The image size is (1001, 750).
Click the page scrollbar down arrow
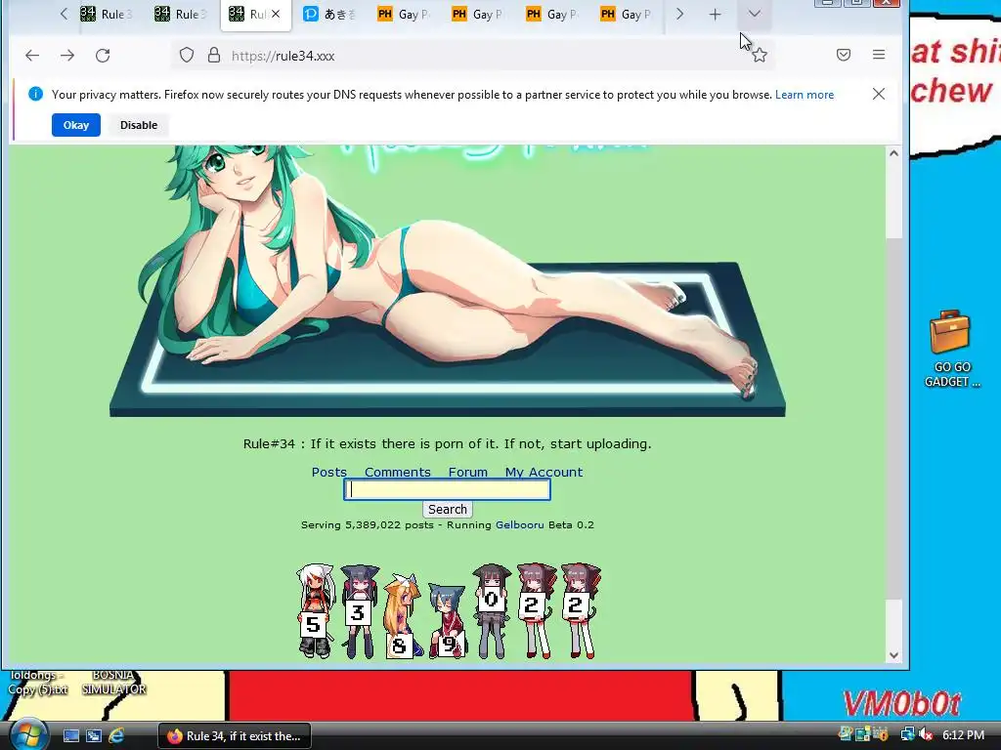[x=893, y=655]
